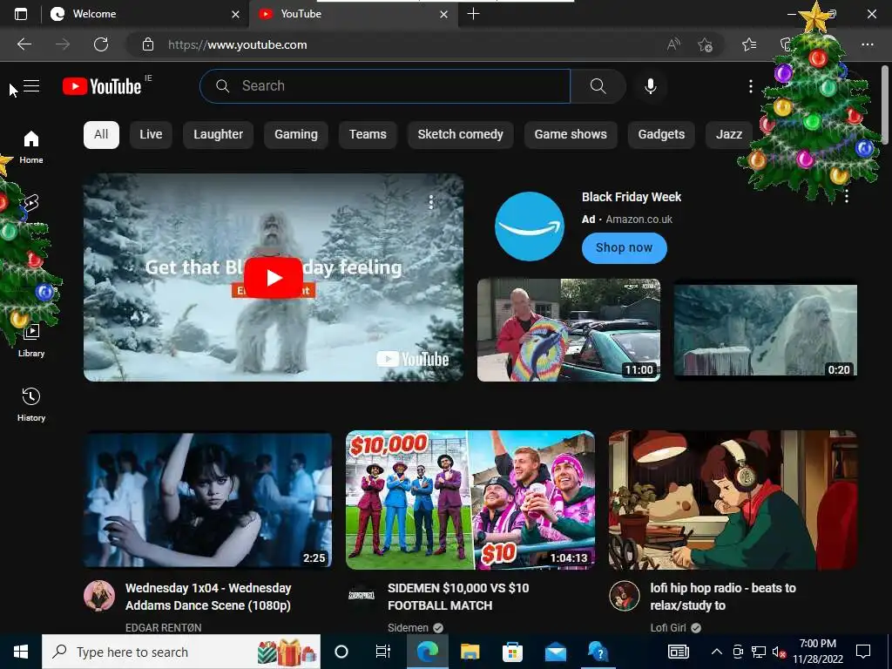892x669 pixels.
Task: Close the Welcome tab
Action: tap(235, 14)
